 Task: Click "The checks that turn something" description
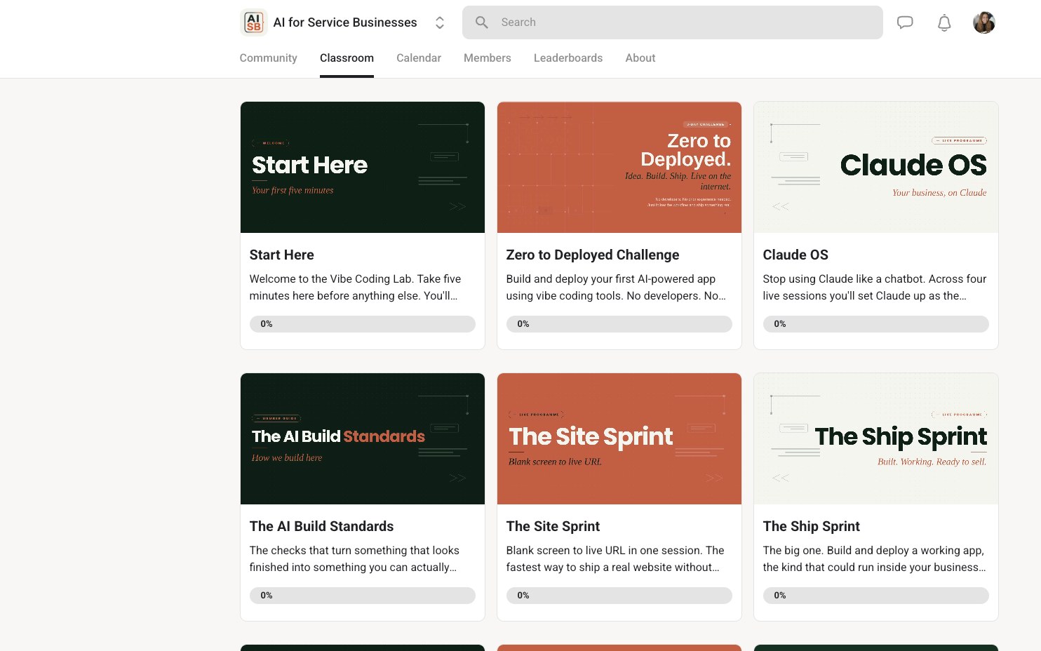click(x=354, y=559)
